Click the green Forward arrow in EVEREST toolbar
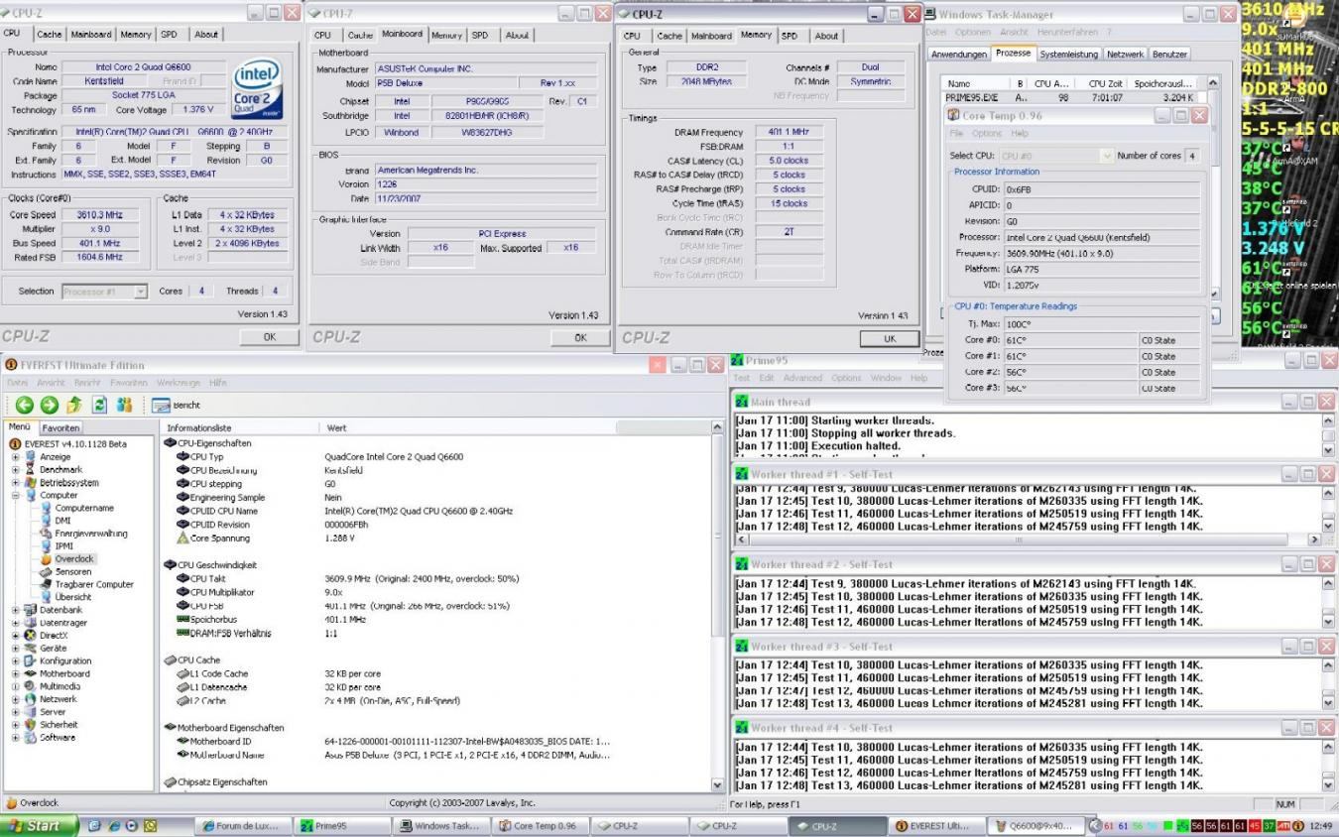This screenshot has width=1339, height=837. [49, 405]
